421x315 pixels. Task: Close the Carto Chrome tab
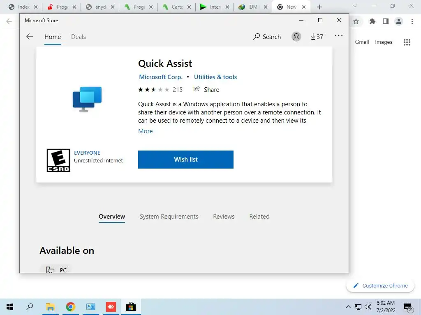[x=189, y=7]
